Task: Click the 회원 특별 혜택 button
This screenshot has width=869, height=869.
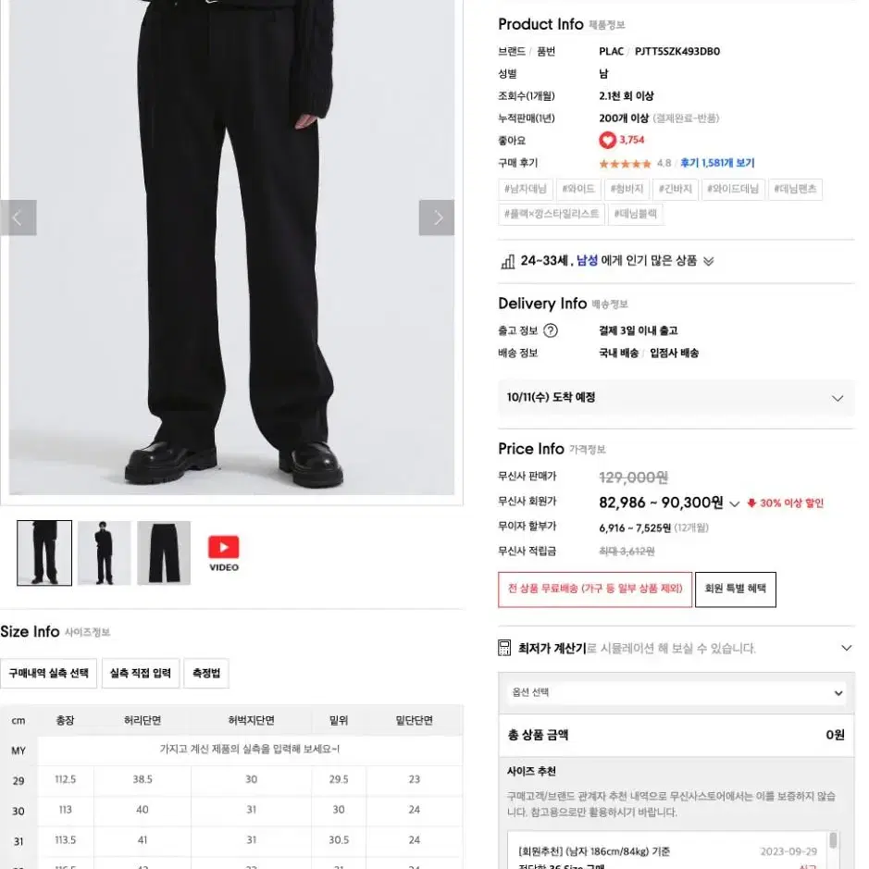Action: (x=736, y=590)
